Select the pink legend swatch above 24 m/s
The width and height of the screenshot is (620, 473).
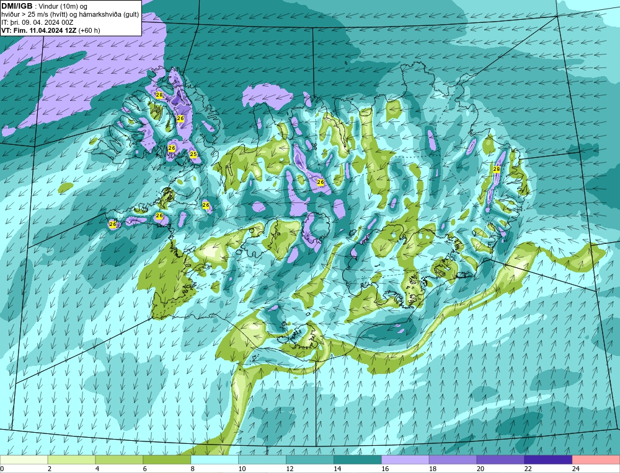click(596, 460)
